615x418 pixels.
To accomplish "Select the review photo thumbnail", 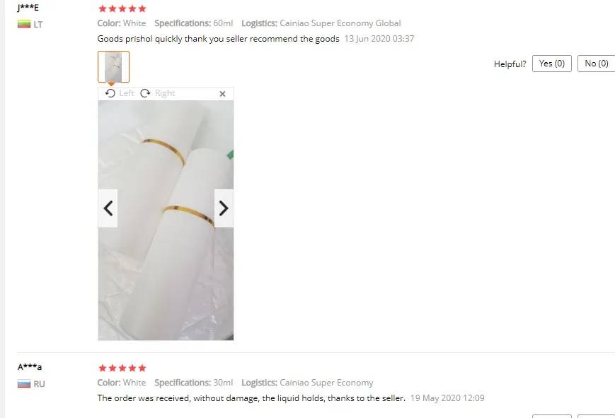I will [113, 66].
